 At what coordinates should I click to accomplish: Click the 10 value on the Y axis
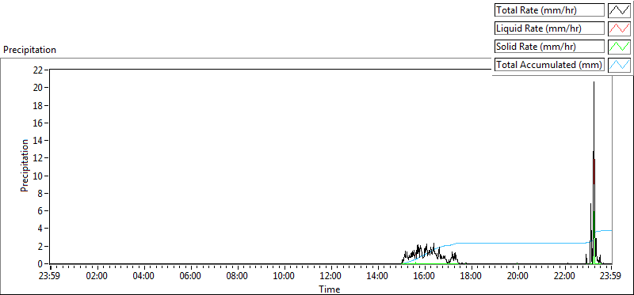tap(38, 176)
